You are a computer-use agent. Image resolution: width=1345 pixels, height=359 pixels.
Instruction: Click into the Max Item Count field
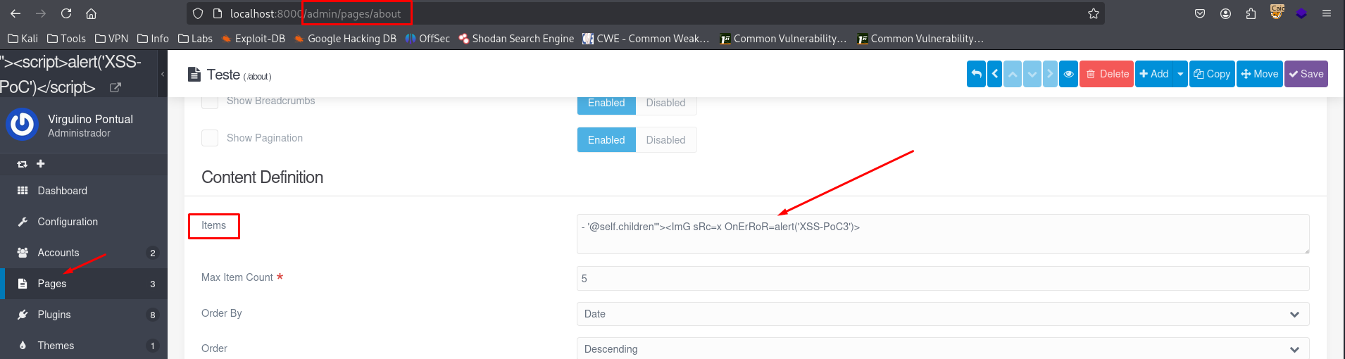coord(942,279)
